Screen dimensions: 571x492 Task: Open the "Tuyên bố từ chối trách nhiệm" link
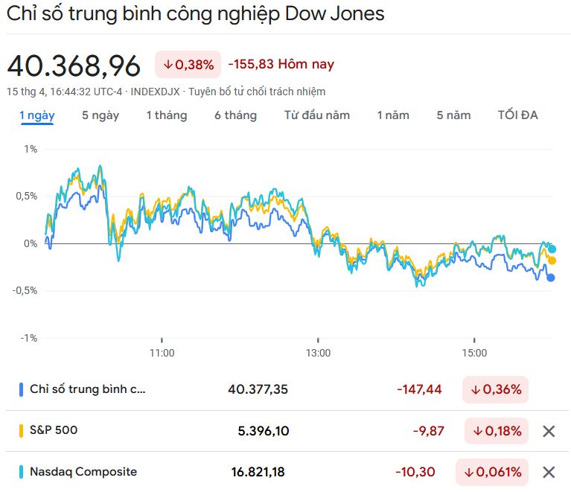(257, 92)
